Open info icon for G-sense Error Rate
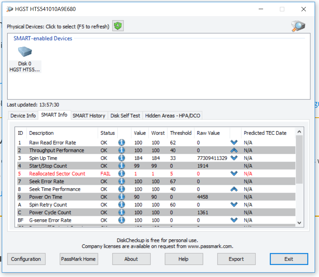The image size is (319, 277). point(121,220)
